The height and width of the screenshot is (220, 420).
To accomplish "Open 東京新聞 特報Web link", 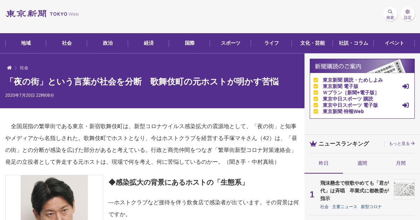I will pos(343,111).
